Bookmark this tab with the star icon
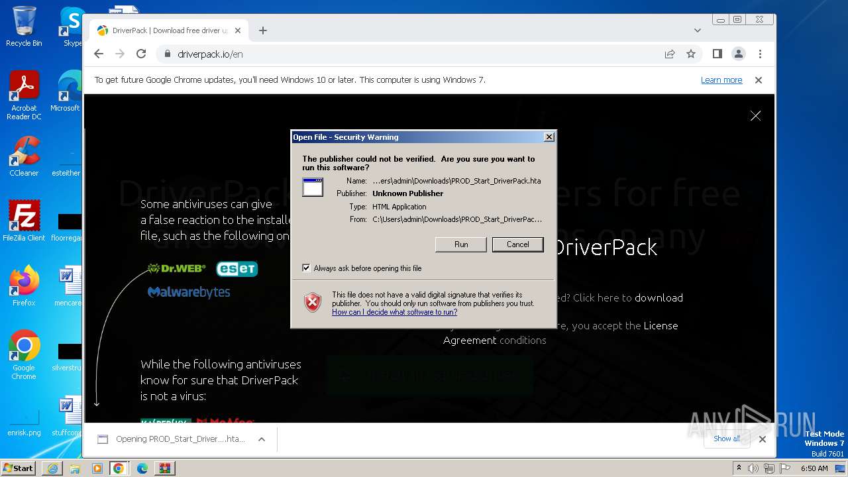Screen dimensions: 848x477 tap(691, 54)
